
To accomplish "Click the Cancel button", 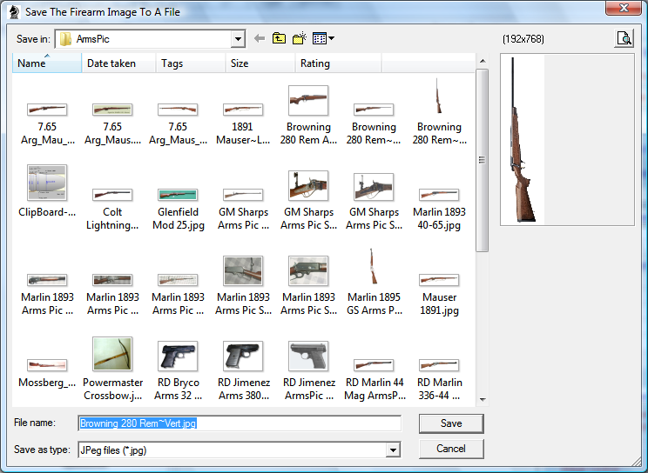I will tap(451, 449).
